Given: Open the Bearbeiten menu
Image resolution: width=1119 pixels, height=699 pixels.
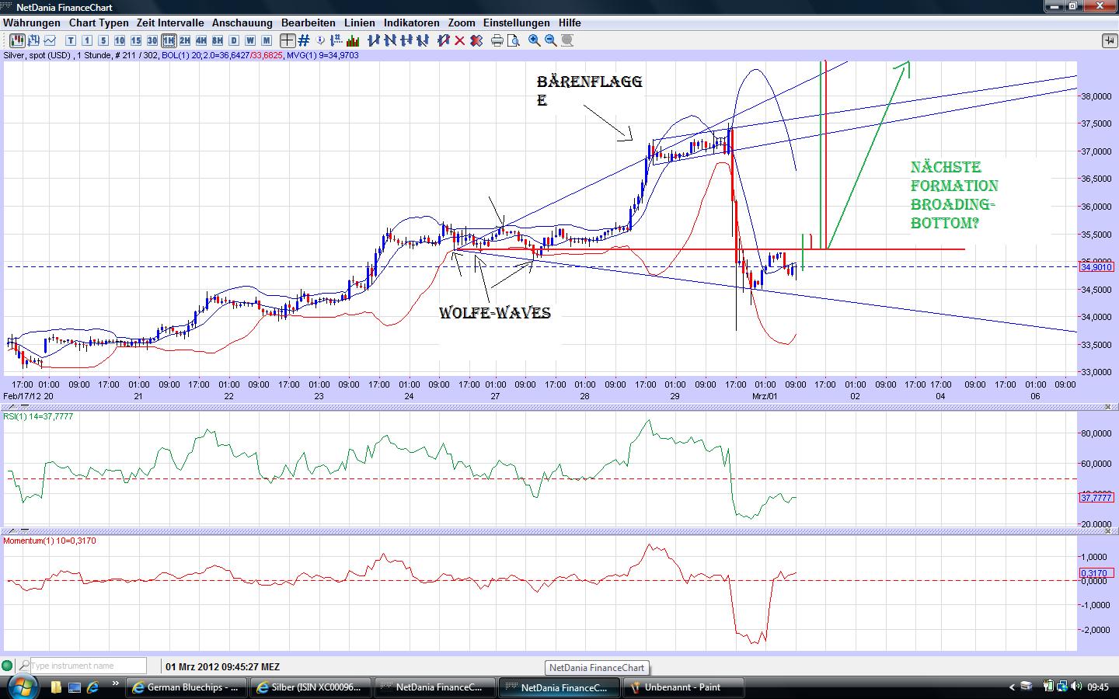Looking at the screenshot, I should click(309, 23).
